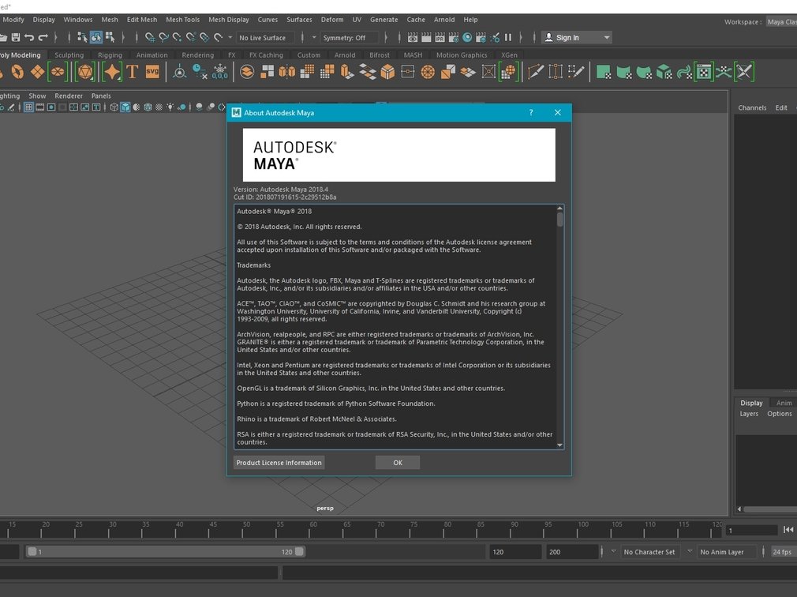Click the Delete History clock shelf icon

(200, 72)
